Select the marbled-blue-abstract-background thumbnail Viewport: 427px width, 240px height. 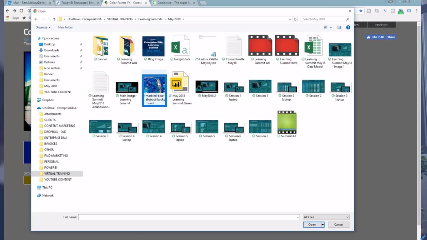(154, 91)
